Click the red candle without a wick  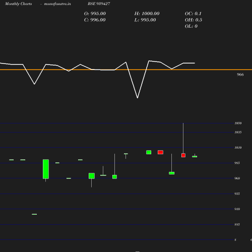pos(160,152)
